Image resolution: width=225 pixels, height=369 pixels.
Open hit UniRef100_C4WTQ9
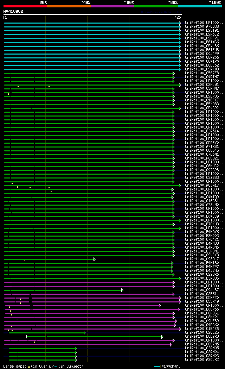pyautogui.click(x=202, y=197)
